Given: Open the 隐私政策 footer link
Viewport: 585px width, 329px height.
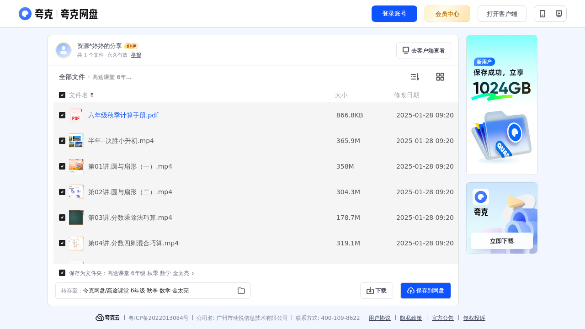Looking at the screenshot, I should (411, 318).
